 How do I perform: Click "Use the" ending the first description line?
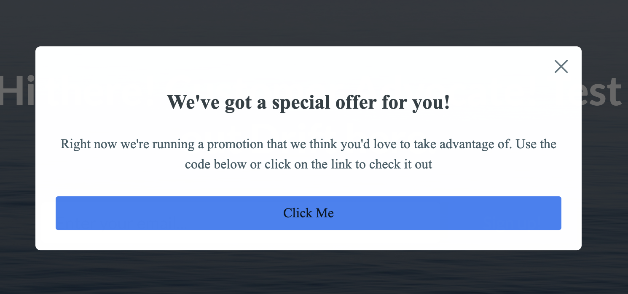536,144
